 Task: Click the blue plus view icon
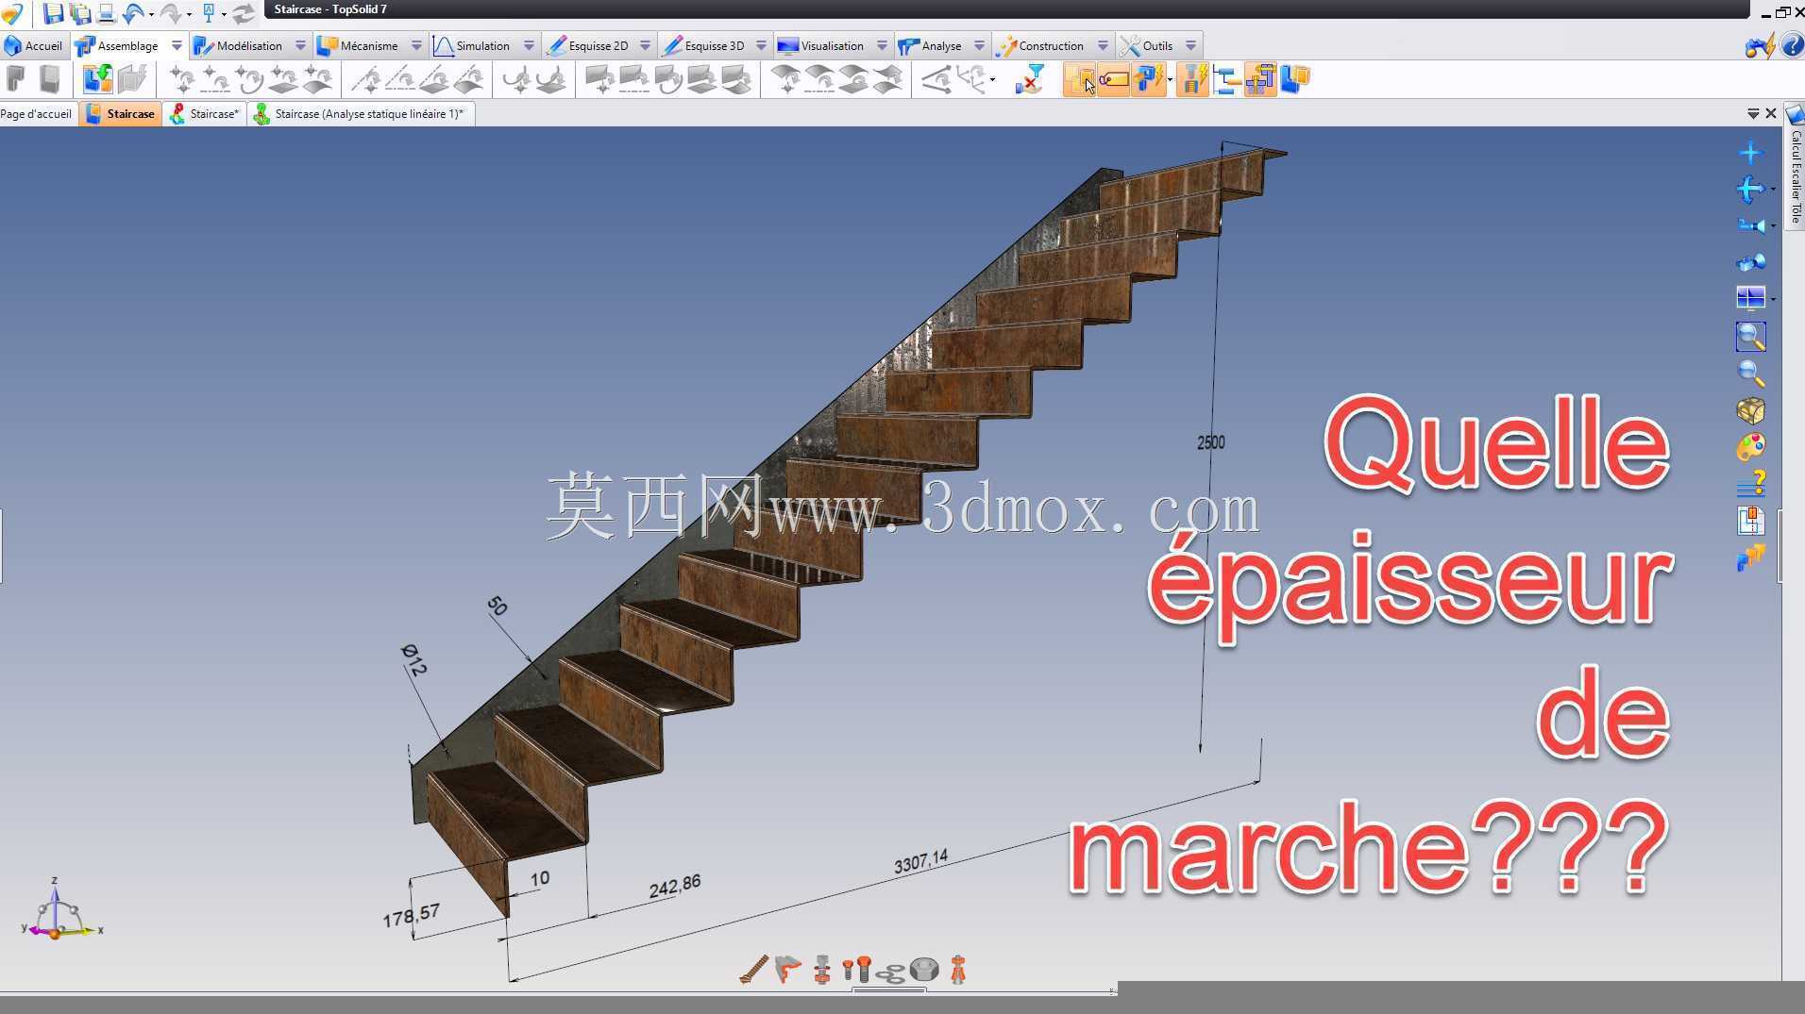(1750, 153)
